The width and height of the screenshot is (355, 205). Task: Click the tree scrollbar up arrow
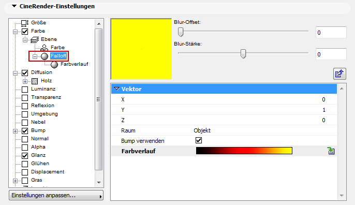tap(99, 24)
